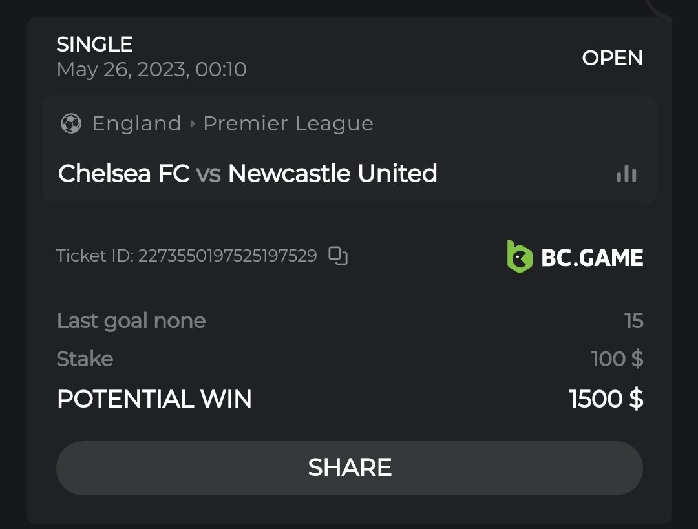698x529 pixels.
Task: Click the POTENTIAL WIN label
Action: (x=154, y=399)
